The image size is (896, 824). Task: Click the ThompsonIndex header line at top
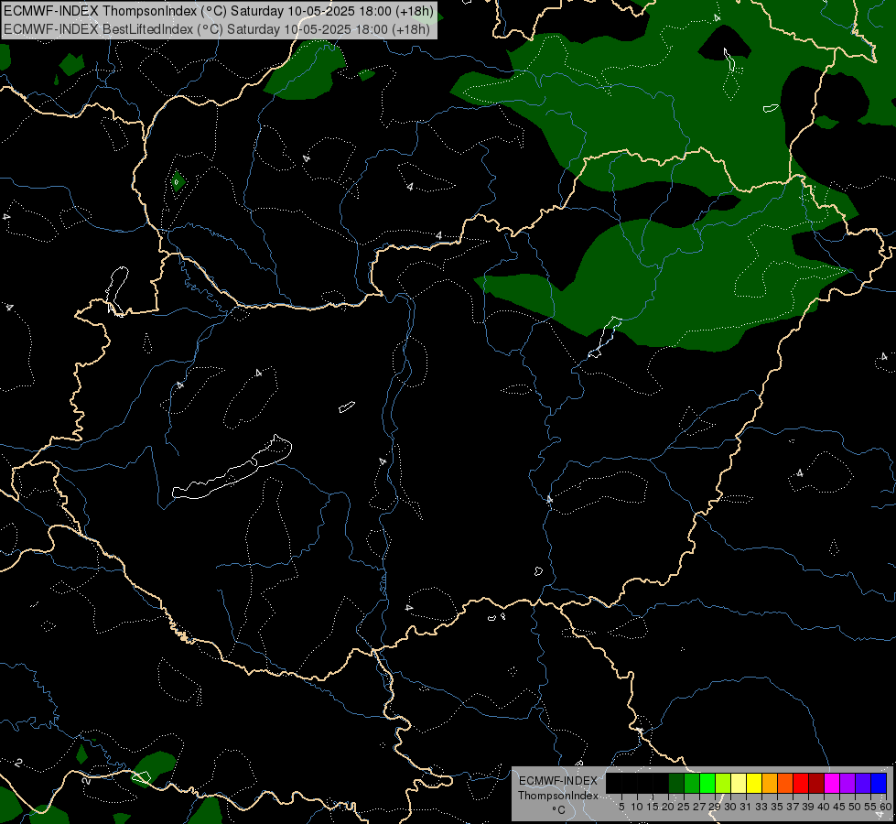[x=219, y=11]
